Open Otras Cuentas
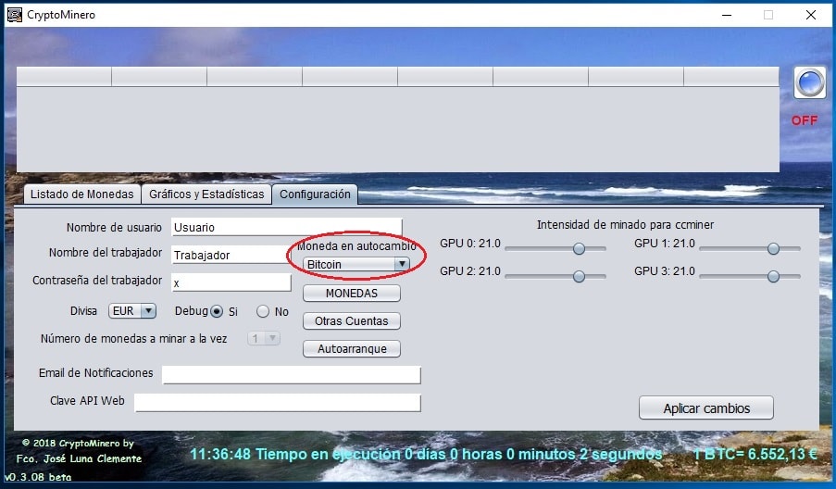 click(352, 321)
